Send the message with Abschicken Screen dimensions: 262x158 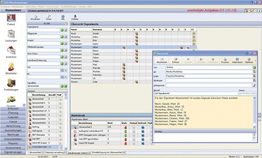click(x=162, y=61)
